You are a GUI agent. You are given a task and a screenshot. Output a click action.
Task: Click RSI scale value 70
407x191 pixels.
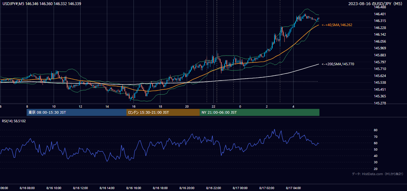[x=376, y=137]
